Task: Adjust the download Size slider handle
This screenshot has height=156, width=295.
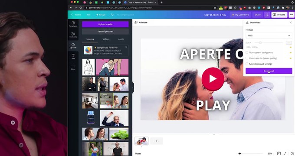Action: pos(260,42)
